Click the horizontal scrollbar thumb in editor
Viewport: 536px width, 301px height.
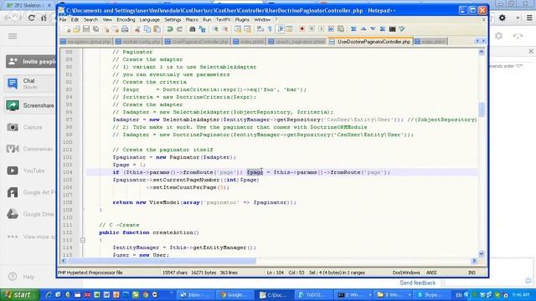point(162,261)
